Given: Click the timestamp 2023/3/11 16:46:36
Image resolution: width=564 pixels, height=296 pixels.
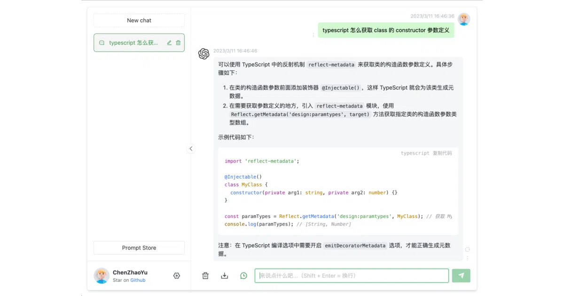Looking at the screenshot, I should [x=432, y=16].
